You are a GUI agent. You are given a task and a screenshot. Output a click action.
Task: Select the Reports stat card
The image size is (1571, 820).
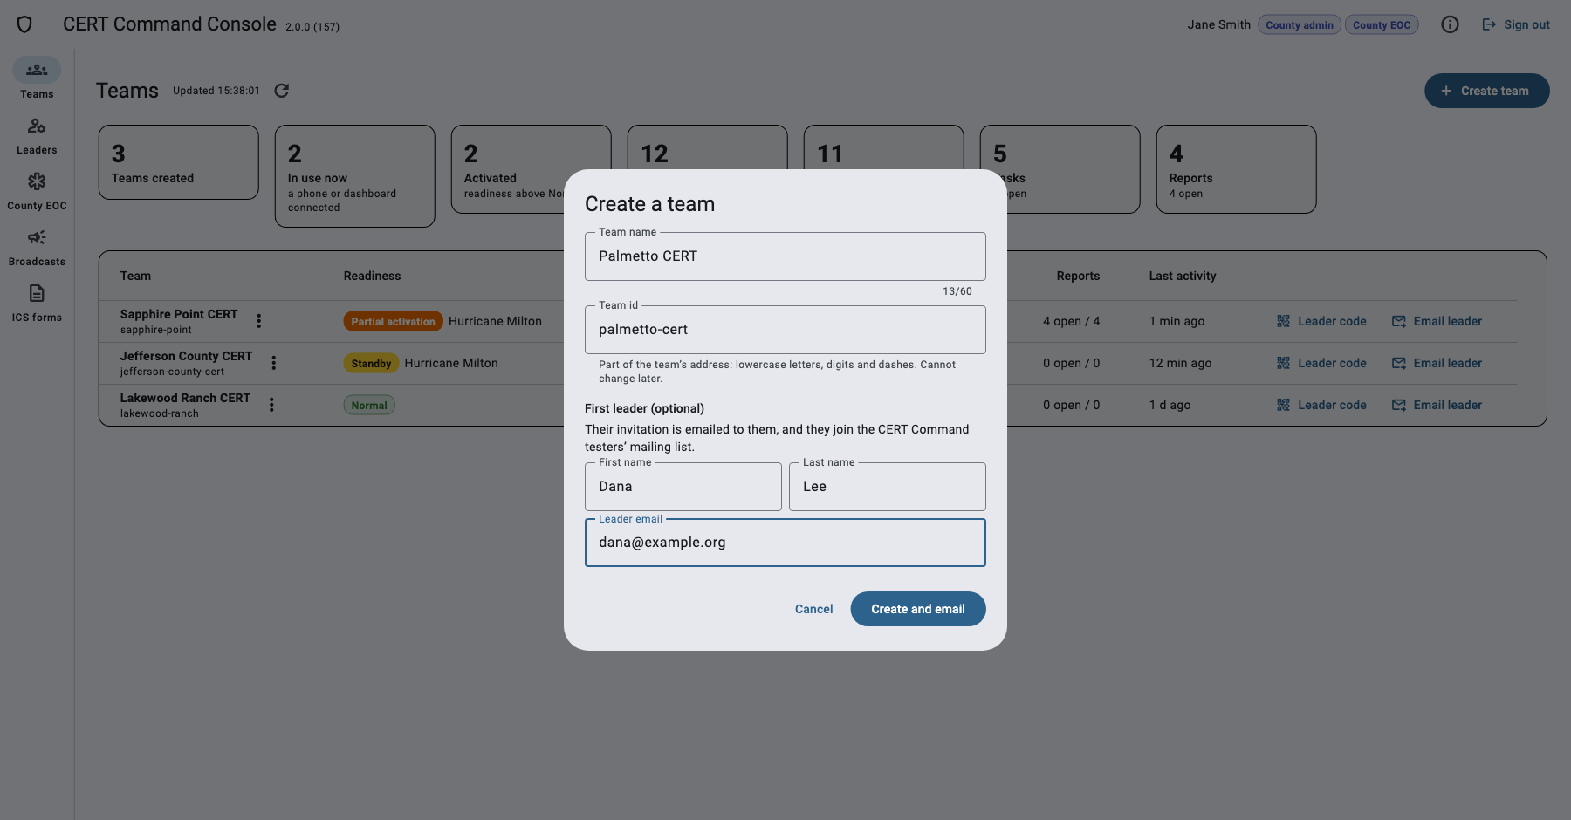pos(1236,169)
